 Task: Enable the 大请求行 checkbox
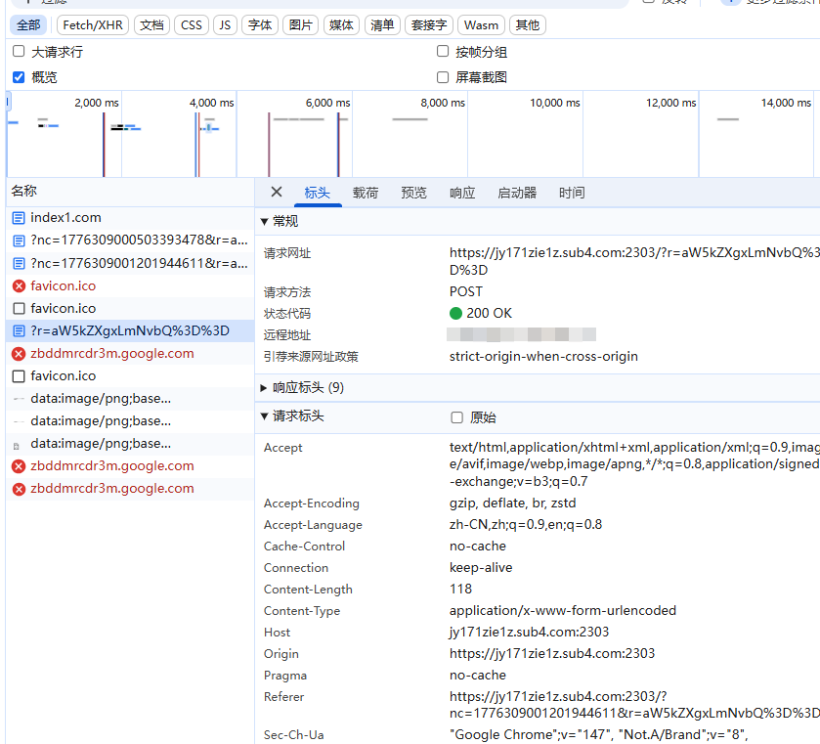coord(19,52)
